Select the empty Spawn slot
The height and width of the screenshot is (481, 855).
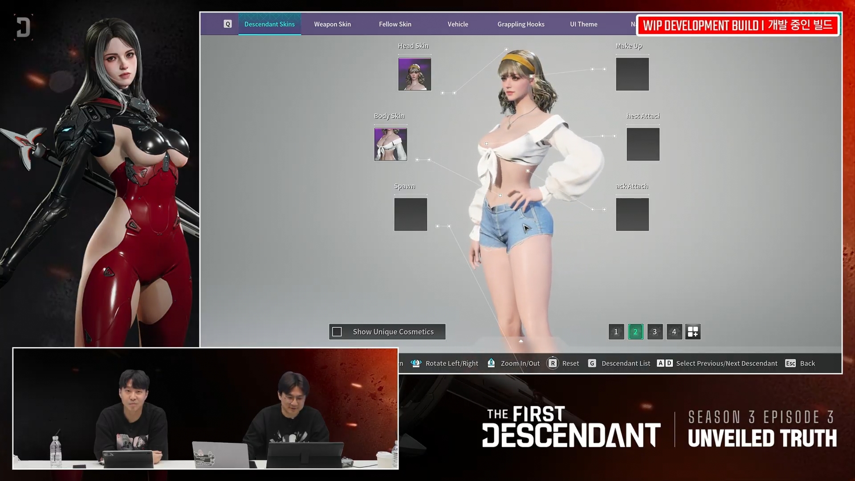click(411, 215)
